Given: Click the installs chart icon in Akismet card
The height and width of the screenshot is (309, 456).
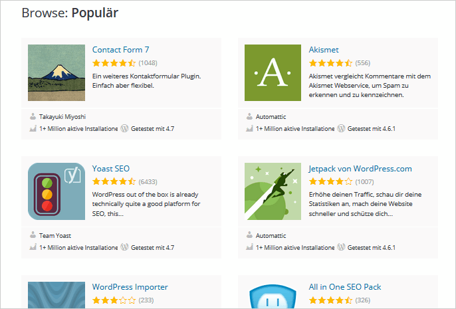Looking at the screenshot, I should (x=249, y=128).
